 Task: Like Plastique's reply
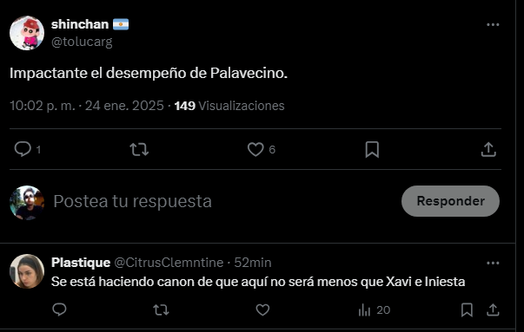tap(262, 310)
